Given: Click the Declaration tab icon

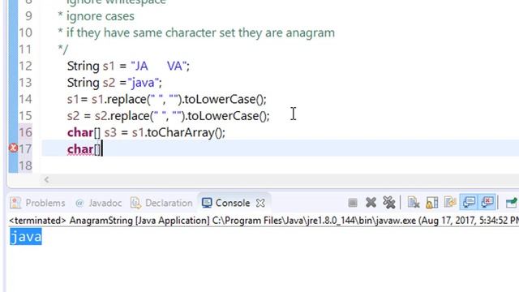Looking at the screenshot, I should [135, 203].
